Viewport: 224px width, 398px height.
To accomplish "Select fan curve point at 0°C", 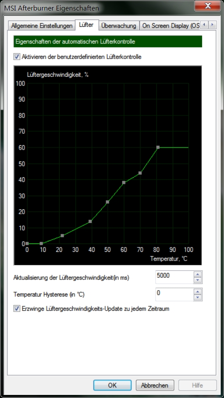I will click(x=27, y=244).
